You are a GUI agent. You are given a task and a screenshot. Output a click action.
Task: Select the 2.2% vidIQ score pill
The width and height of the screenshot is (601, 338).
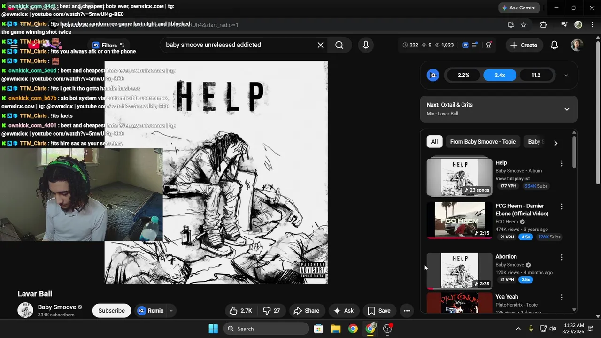tap(463, 75)
